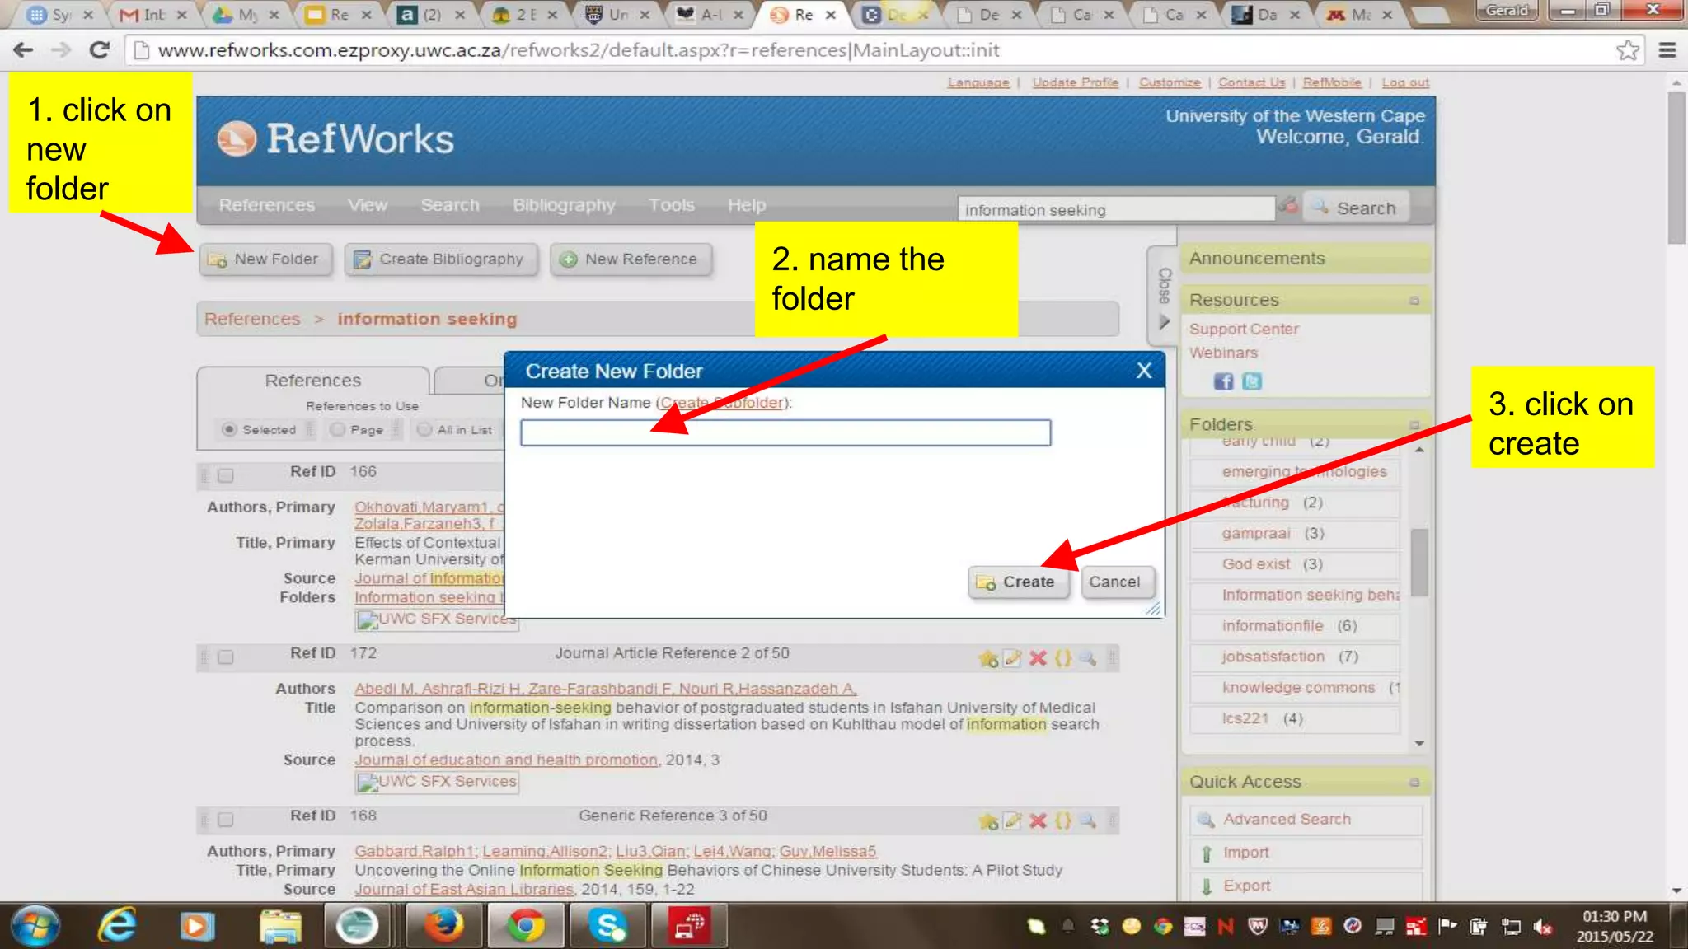Click the page scrollbar down arrow

1676,891
